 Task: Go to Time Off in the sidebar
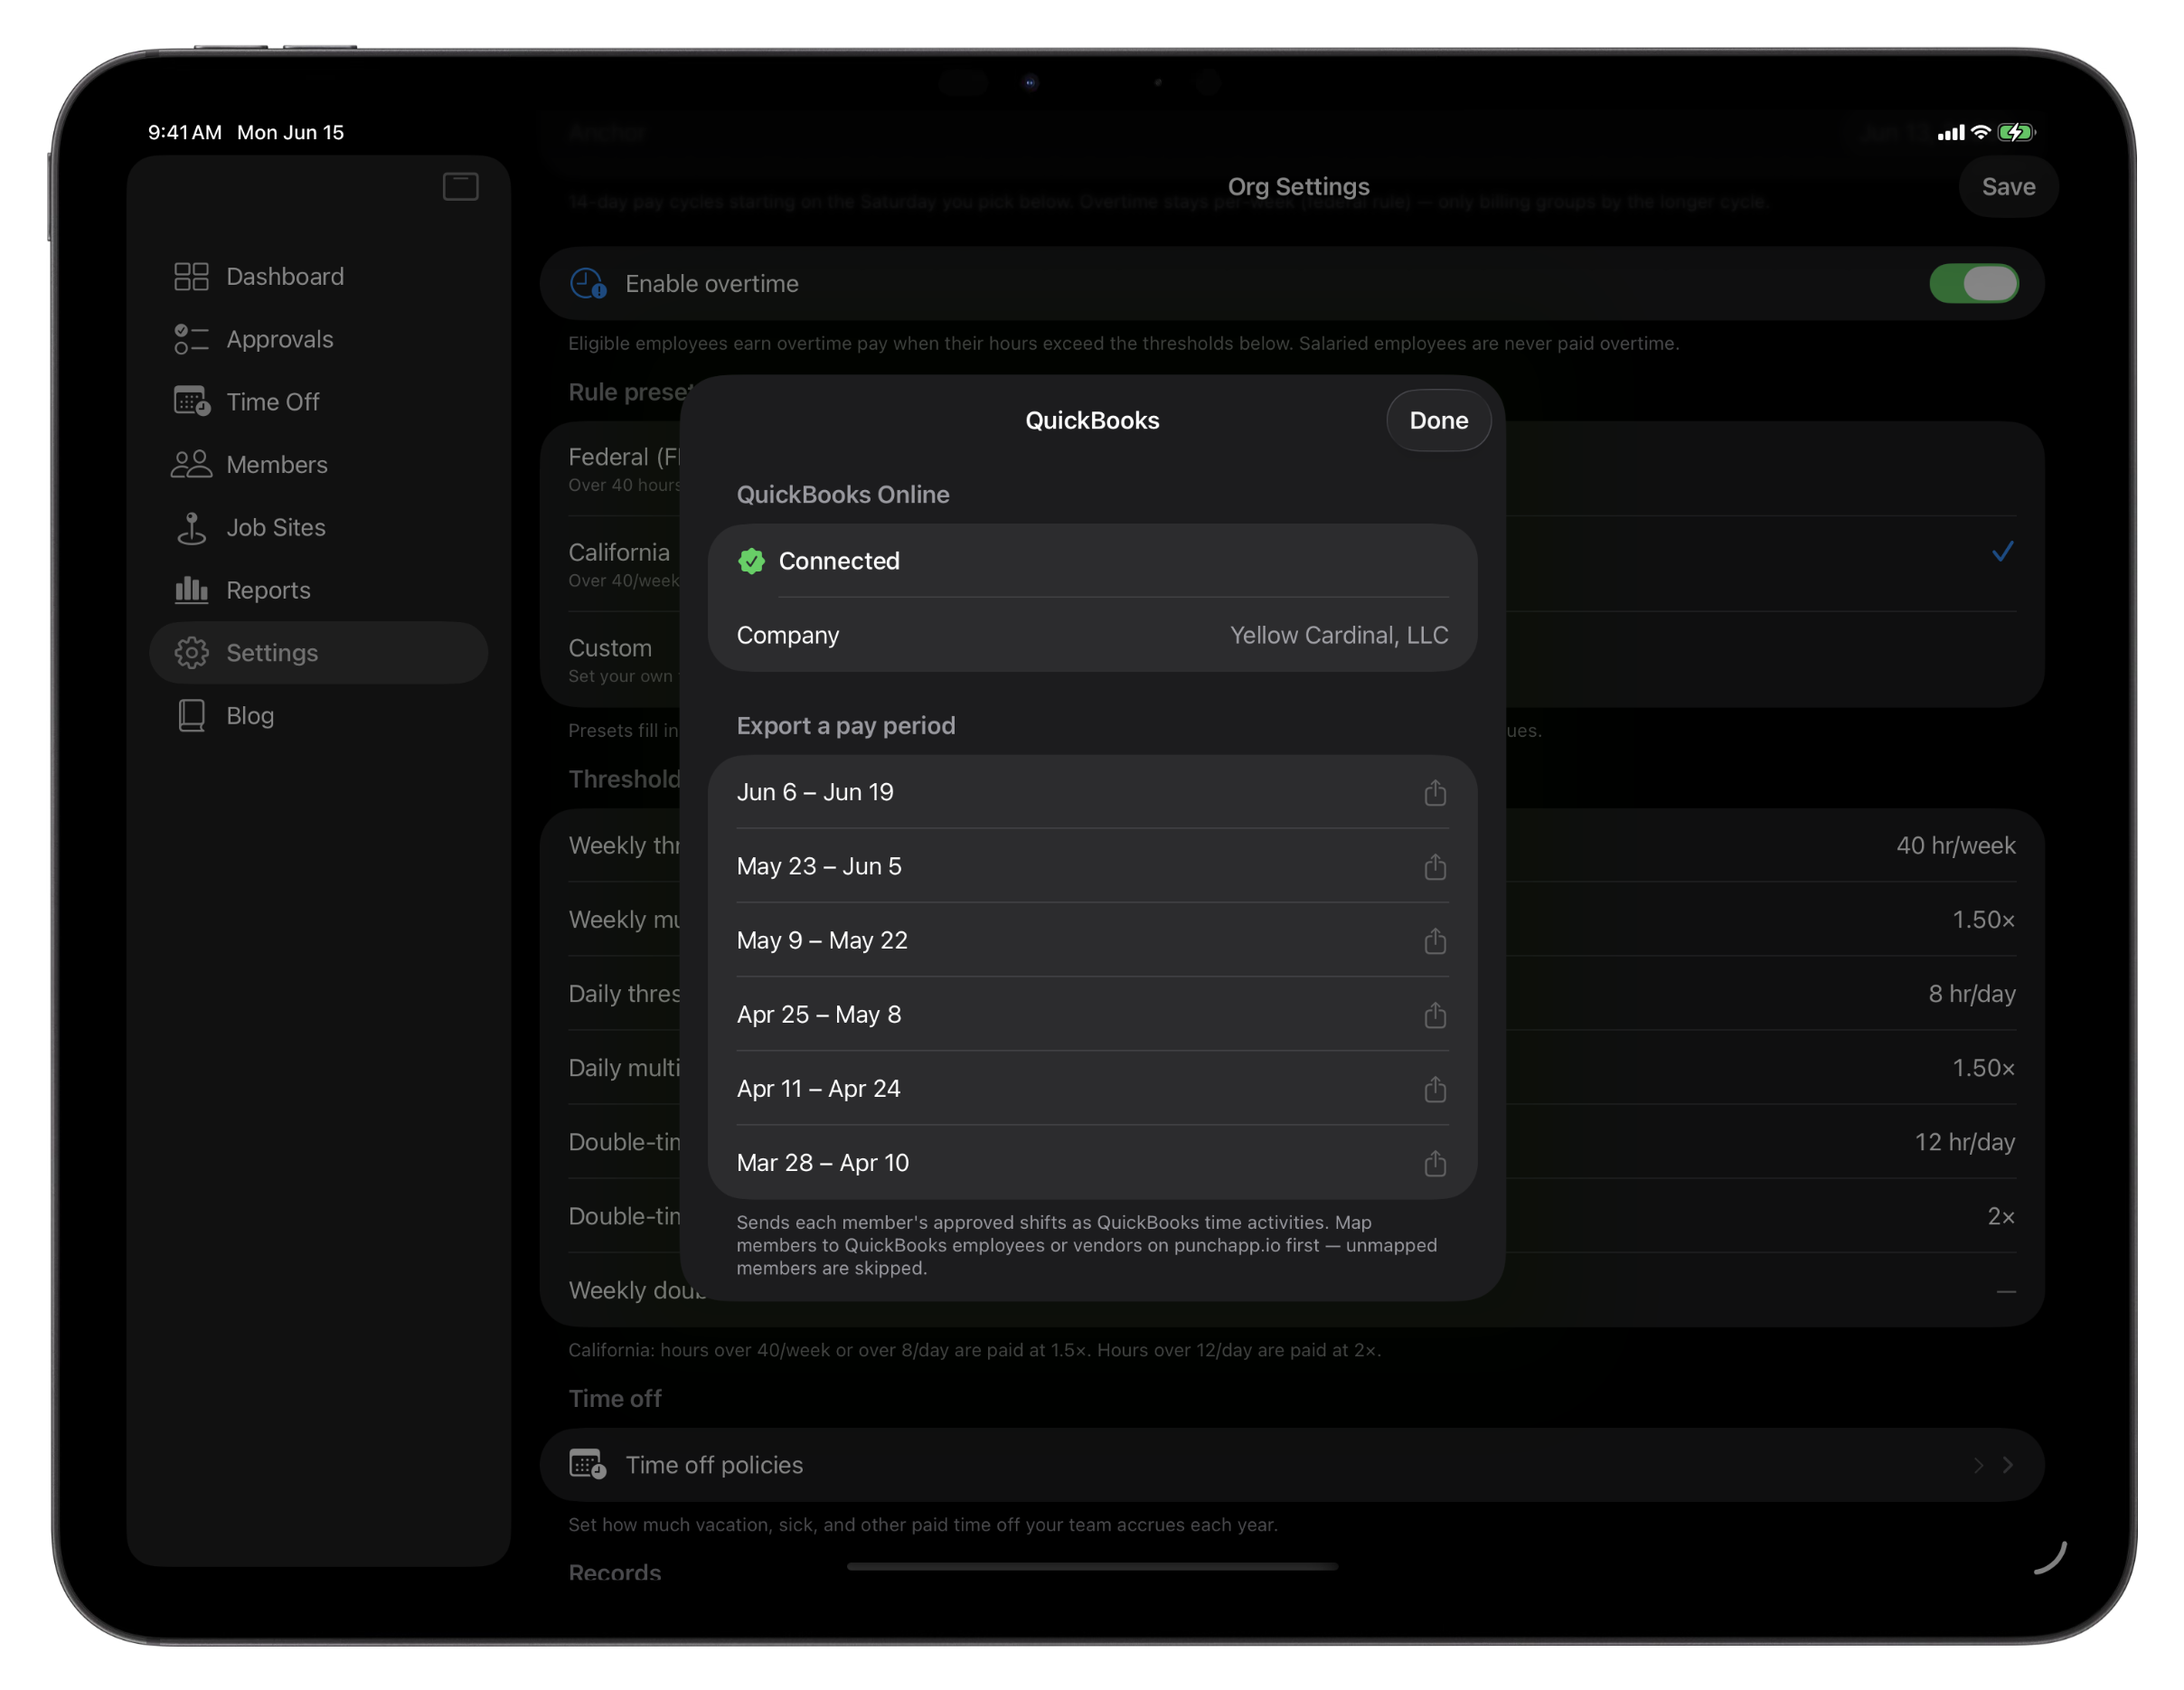(x=318, y=402)
